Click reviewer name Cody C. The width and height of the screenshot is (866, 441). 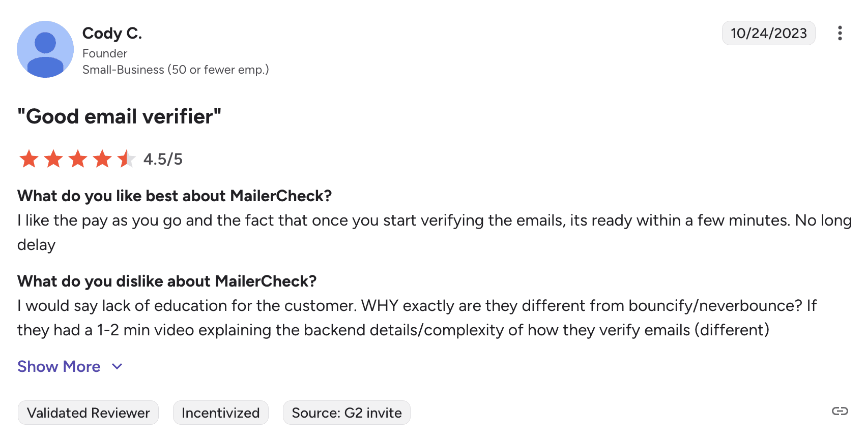click(112, 34)
